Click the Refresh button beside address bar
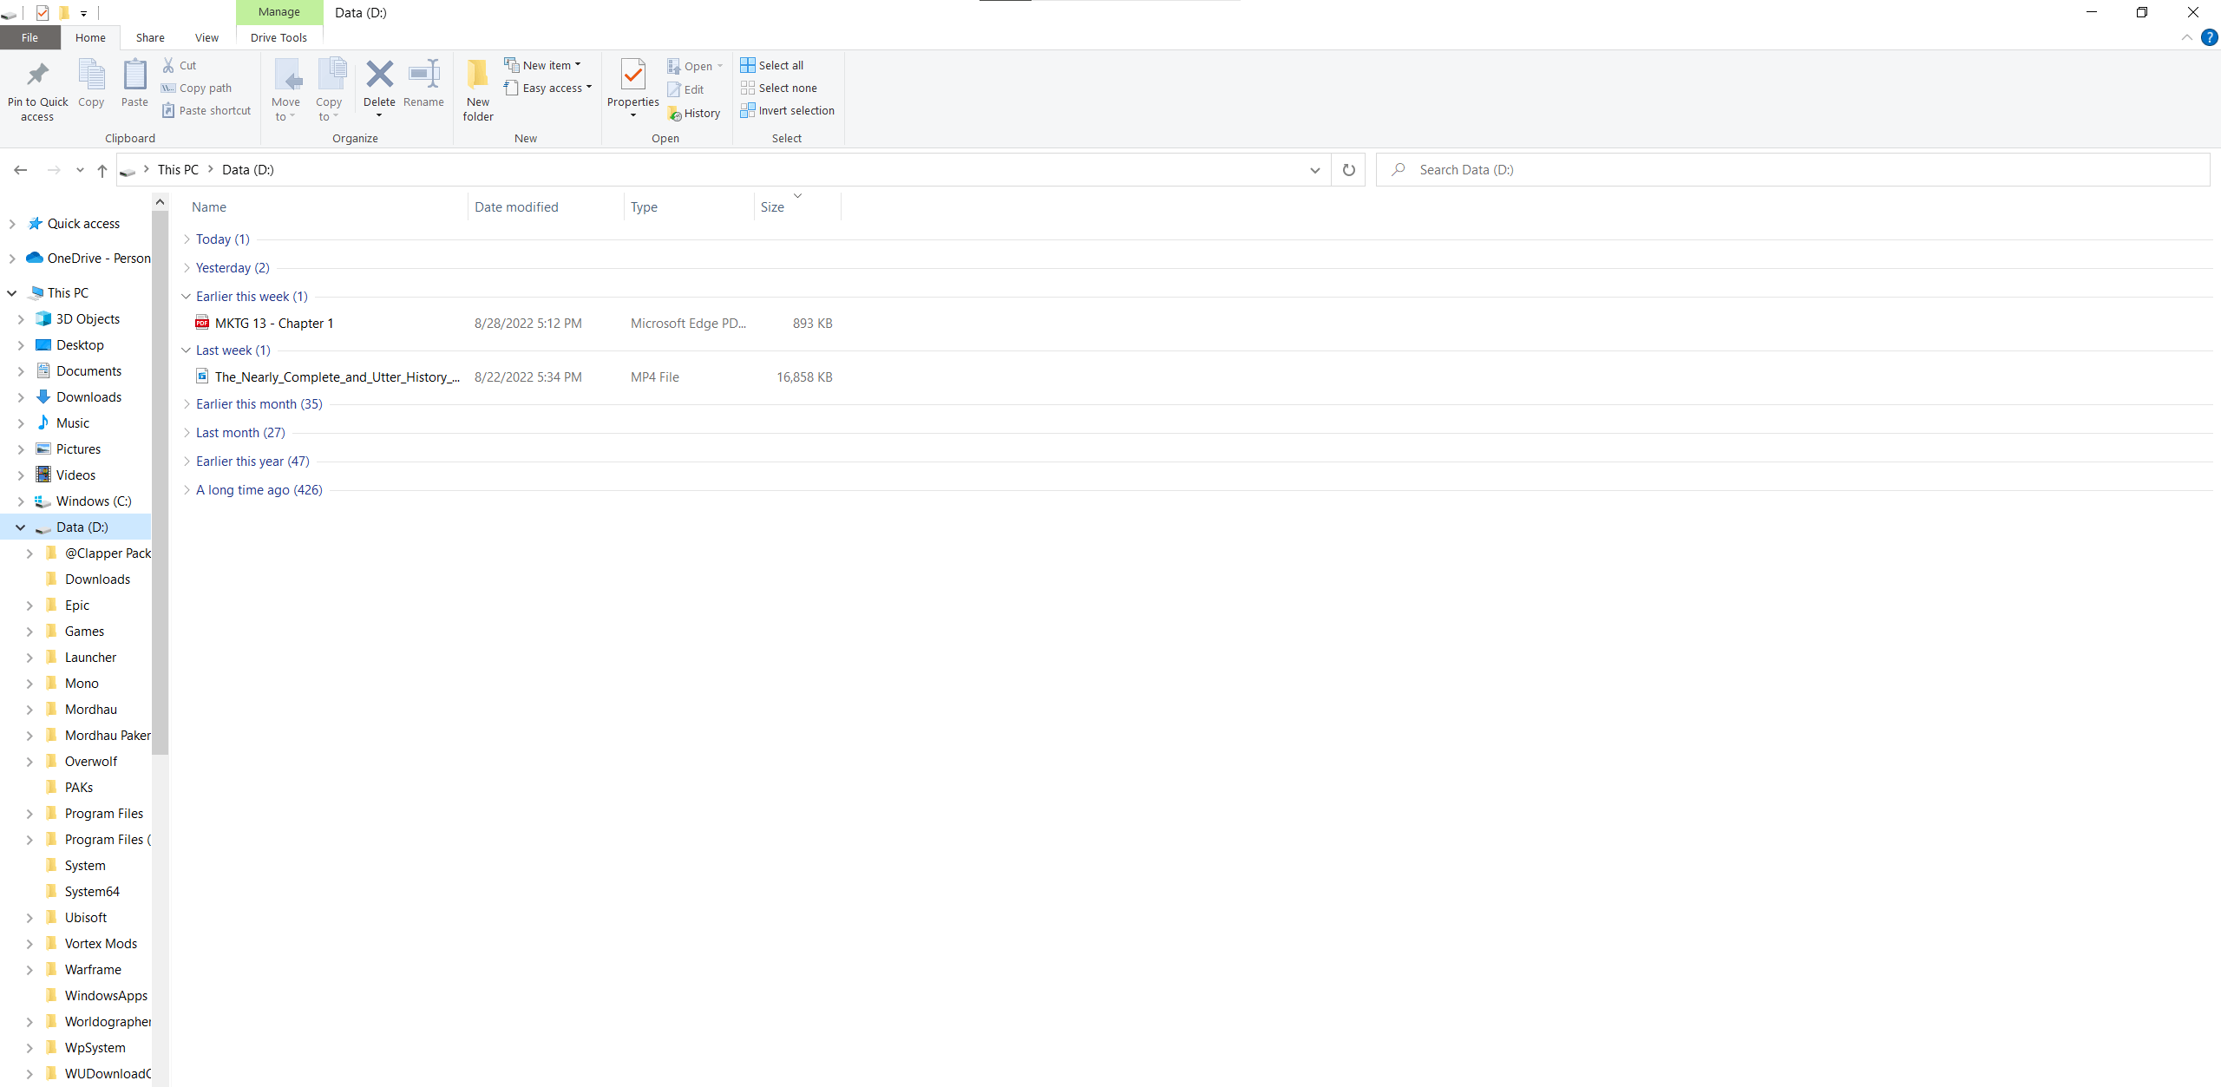This screenshot has width=2221, height=1087. pos(1348,170)
